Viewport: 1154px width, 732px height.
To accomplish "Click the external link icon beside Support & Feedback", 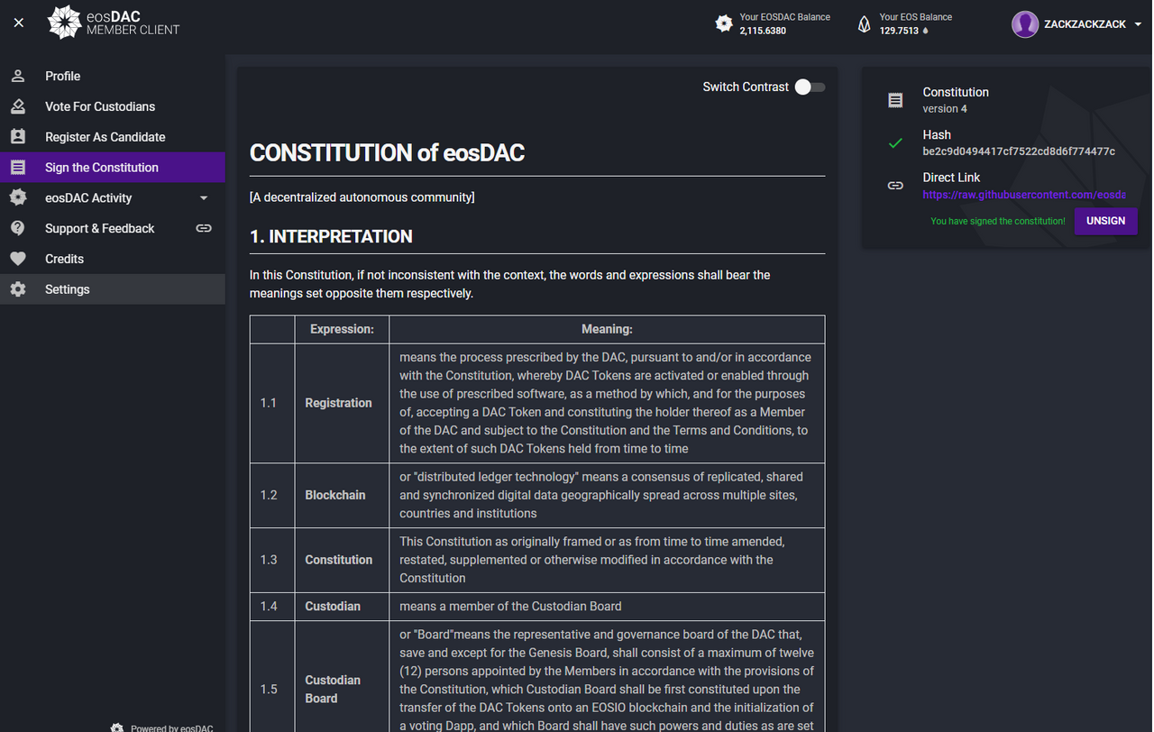I will click(204, 228).
